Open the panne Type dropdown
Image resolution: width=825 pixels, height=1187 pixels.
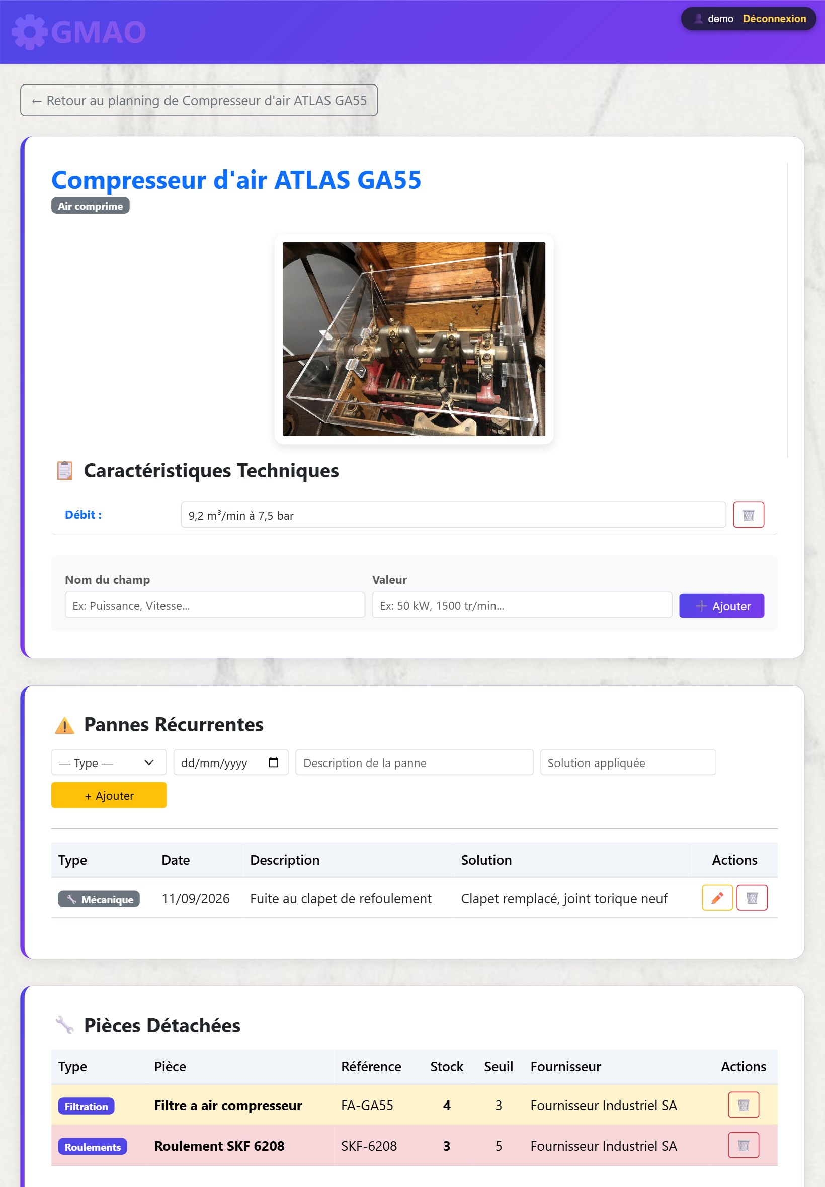(x=109, y=762)
